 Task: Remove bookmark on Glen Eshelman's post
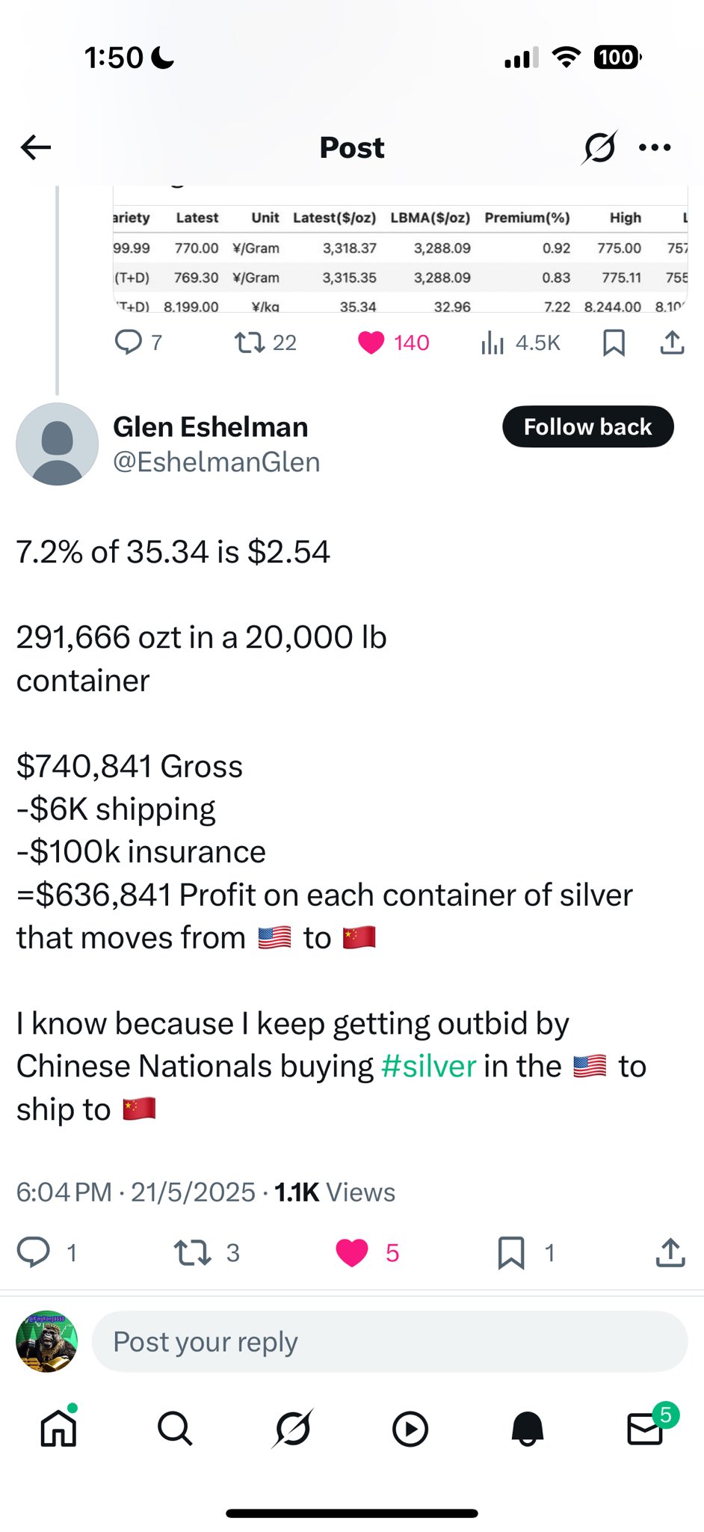tap(511, 1252)
